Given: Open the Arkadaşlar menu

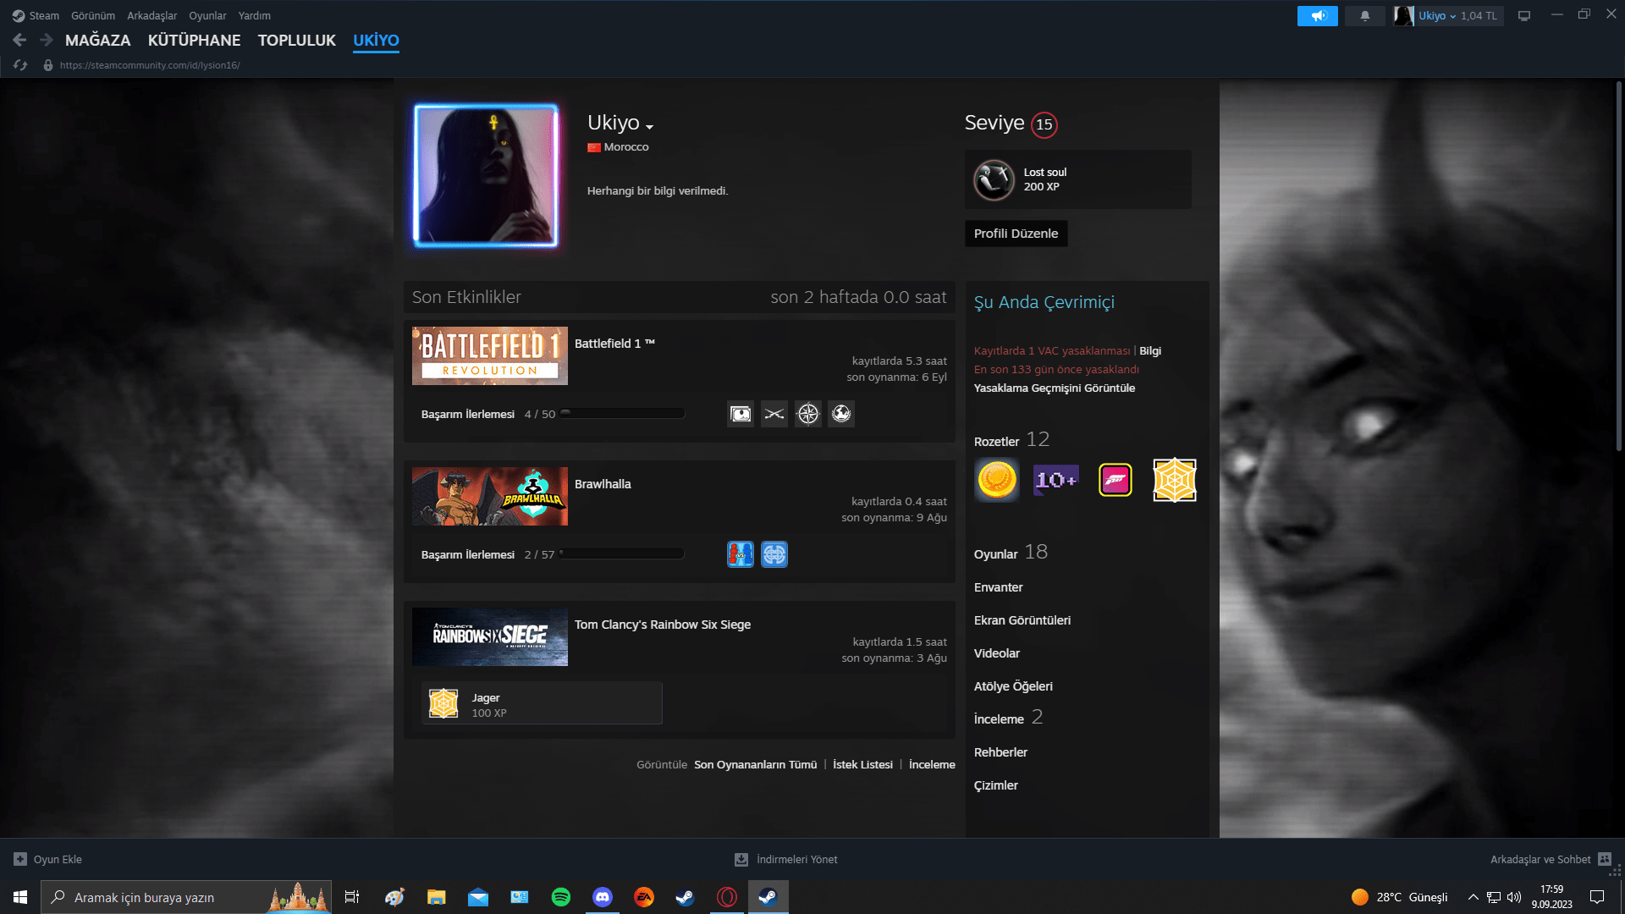Looking at the screenshot, I should tap(152, 16).
